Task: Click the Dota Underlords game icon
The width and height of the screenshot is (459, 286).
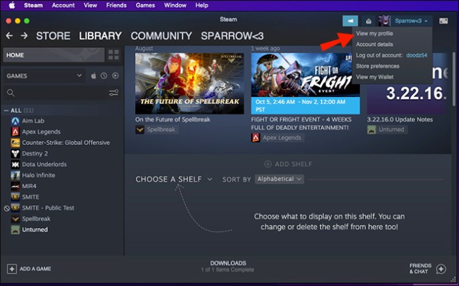Action: tap(15, 164)
